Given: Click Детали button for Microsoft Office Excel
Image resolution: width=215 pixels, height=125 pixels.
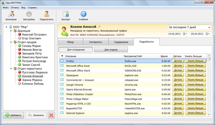Looking at the screenshot, I should (x=178, y=66).
